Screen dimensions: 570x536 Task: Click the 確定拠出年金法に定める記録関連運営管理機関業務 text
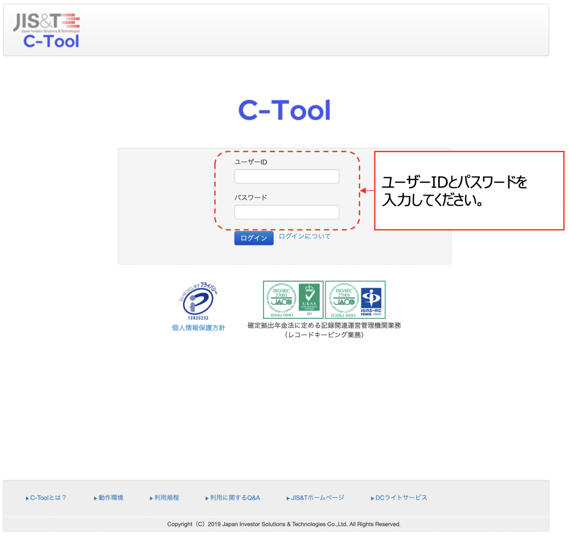coord(324,326)
